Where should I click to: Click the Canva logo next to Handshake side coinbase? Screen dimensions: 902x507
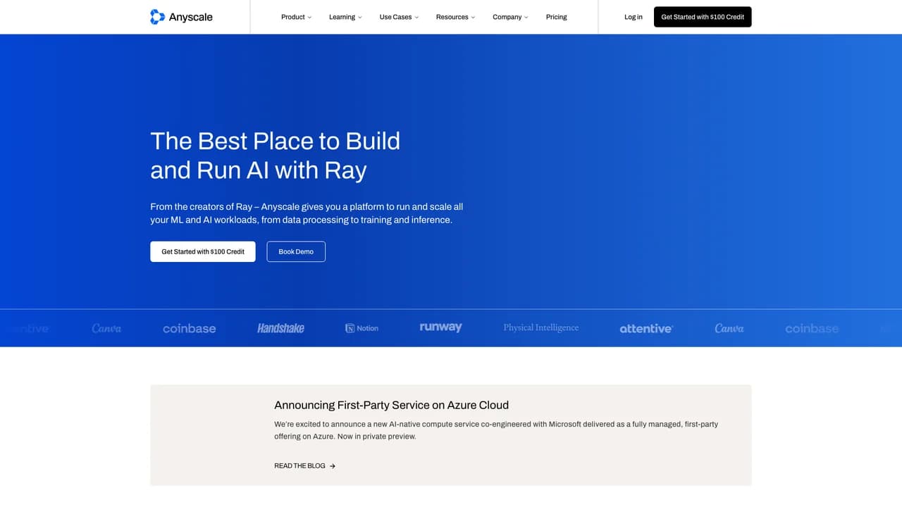point(106,328)
